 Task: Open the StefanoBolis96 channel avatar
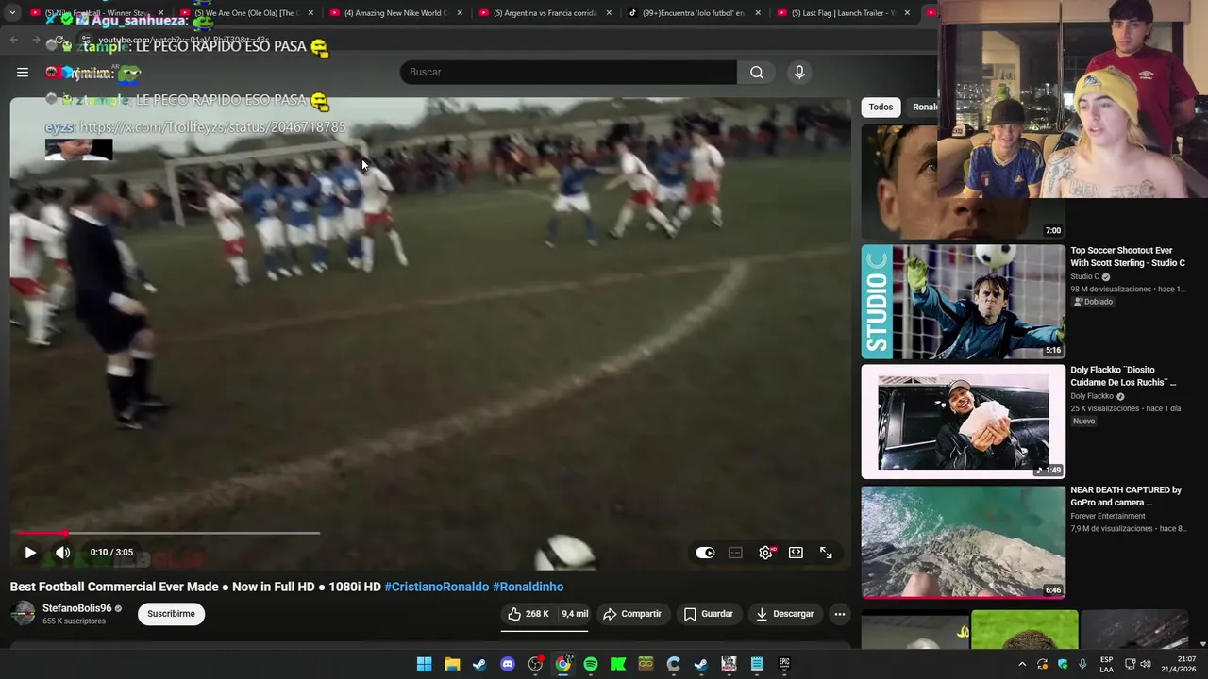point(23,614)
